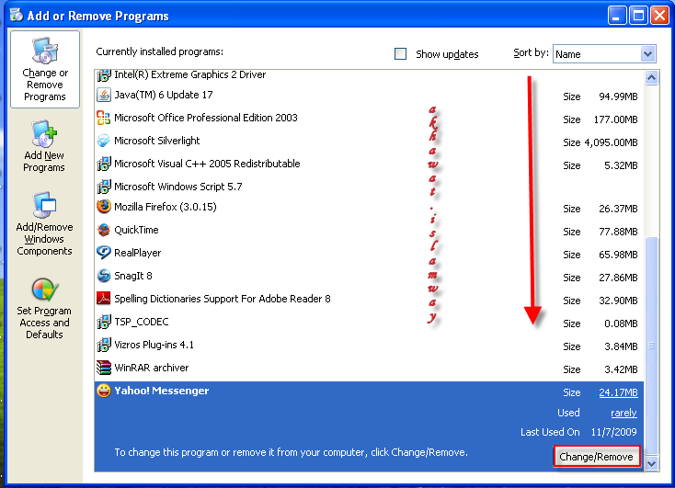
Task: Click the Mozilla Firefox icon
Action: 104,207
